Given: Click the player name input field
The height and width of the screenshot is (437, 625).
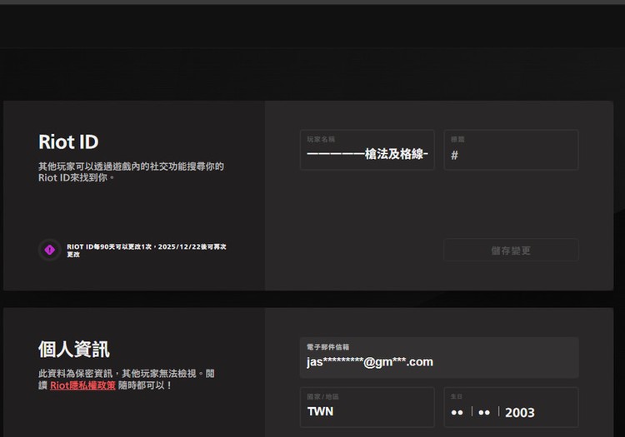Looking at the screenshot, I should pyautogui.click(x=367, y=154).
